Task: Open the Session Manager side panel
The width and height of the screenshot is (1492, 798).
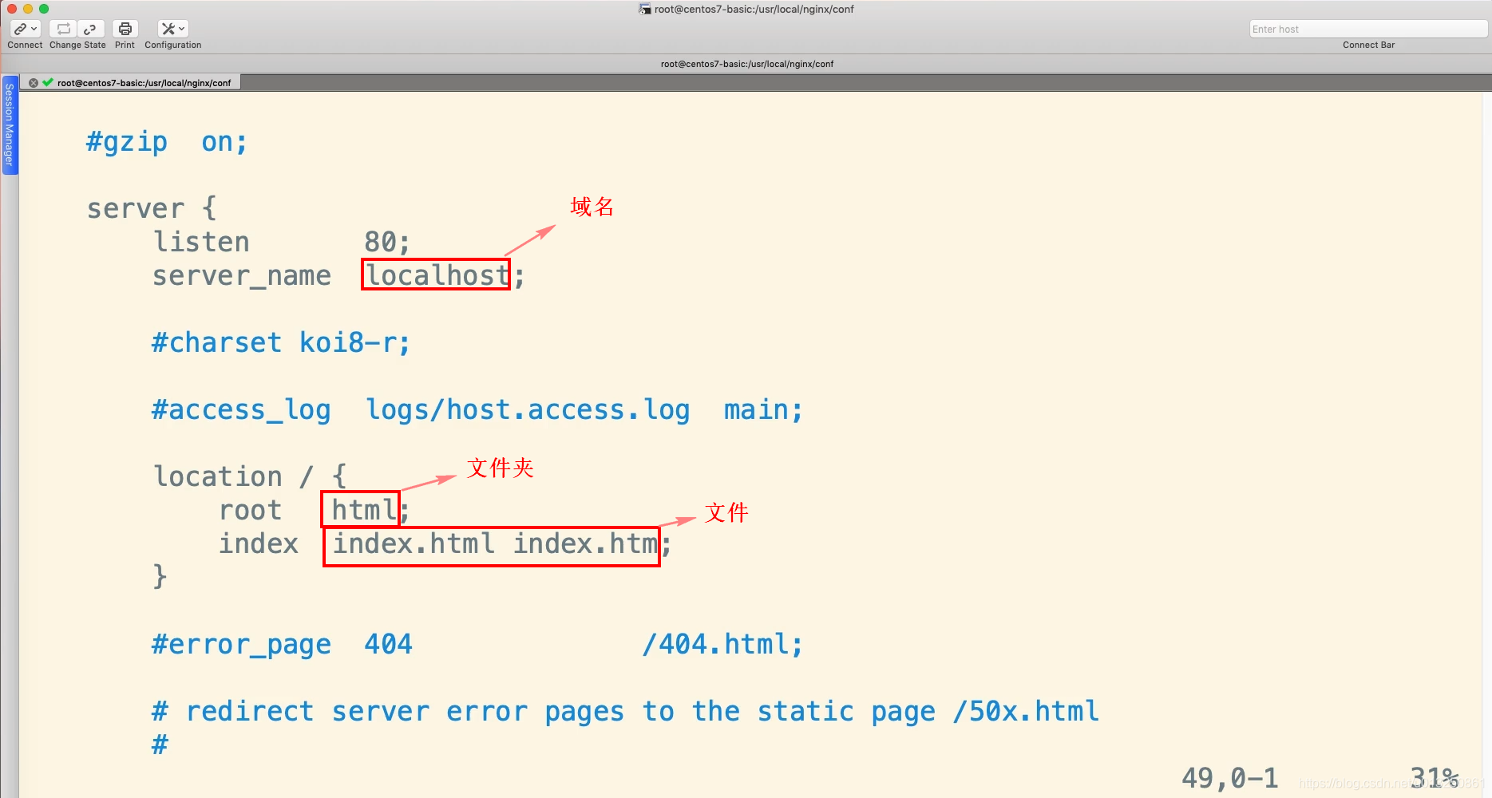Action: coord(9,125)
